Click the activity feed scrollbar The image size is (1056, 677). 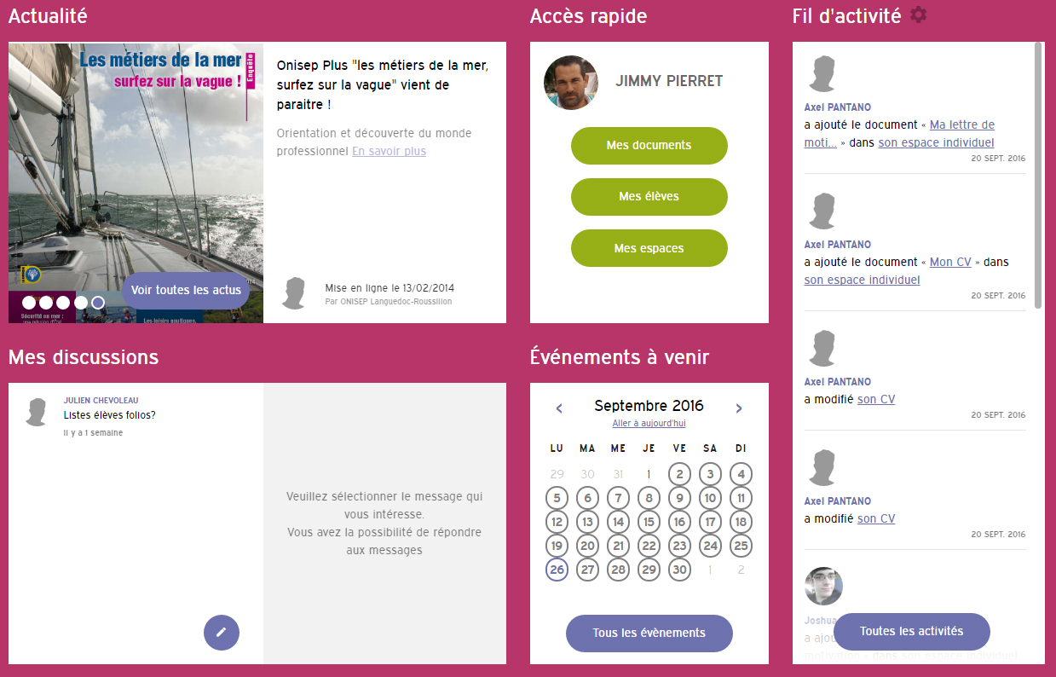coord(1038,175)
